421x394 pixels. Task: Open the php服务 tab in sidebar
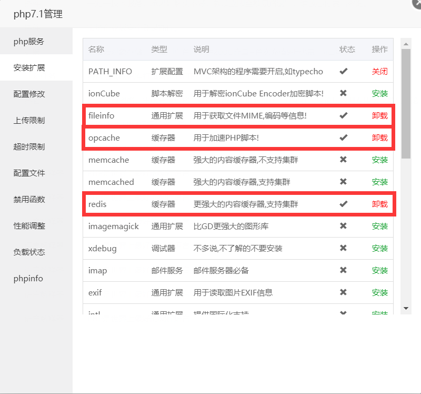coord(29,42)
